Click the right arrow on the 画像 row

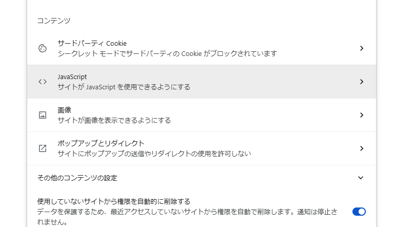(361, 115)
